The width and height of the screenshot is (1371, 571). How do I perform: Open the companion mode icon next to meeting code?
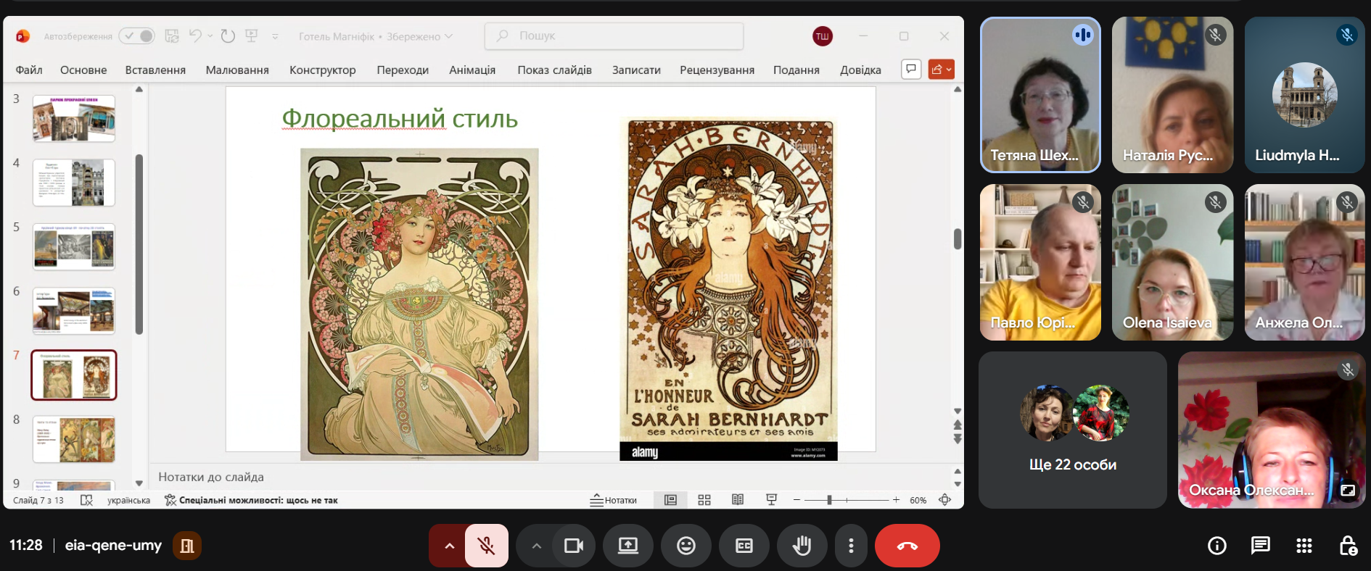pyautogui.click(x=186, y=546)
